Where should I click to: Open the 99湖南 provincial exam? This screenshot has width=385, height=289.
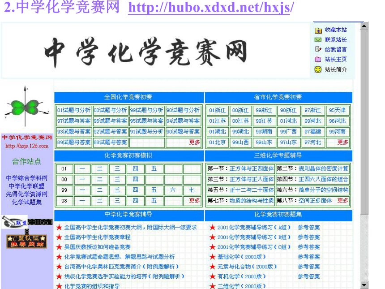click(264, 132)
